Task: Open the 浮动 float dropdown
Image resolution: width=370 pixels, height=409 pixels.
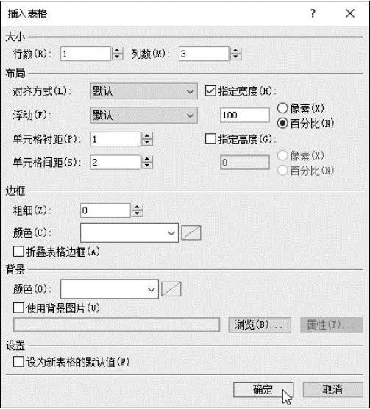Action: point(144,115)
